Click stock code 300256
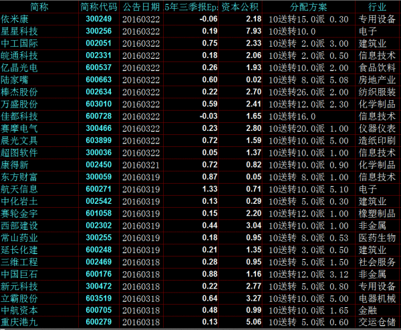 click(99, 31)
